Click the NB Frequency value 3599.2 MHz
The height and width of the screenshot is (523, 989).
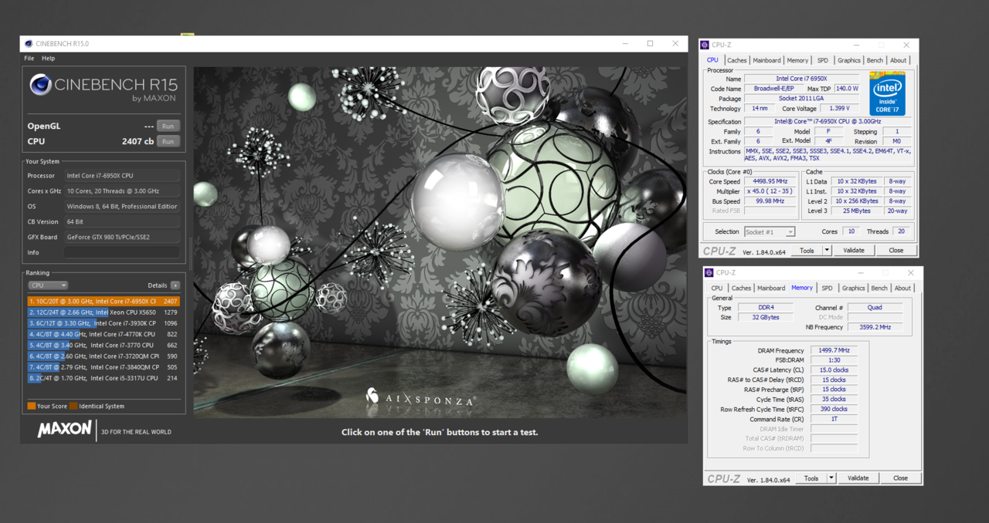(x=875, y=327)
